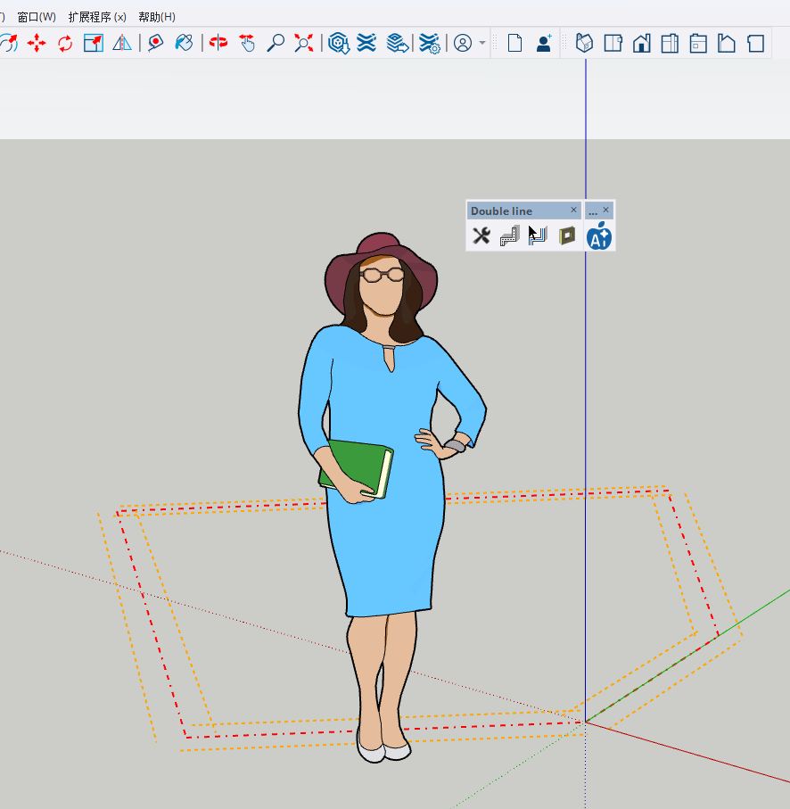
Task: Click the Zoom Extents tool
Action: tap(304, 43)
